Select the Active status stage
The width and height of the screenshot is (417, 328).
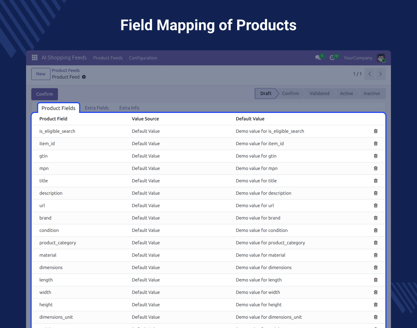tap(346, 94)
